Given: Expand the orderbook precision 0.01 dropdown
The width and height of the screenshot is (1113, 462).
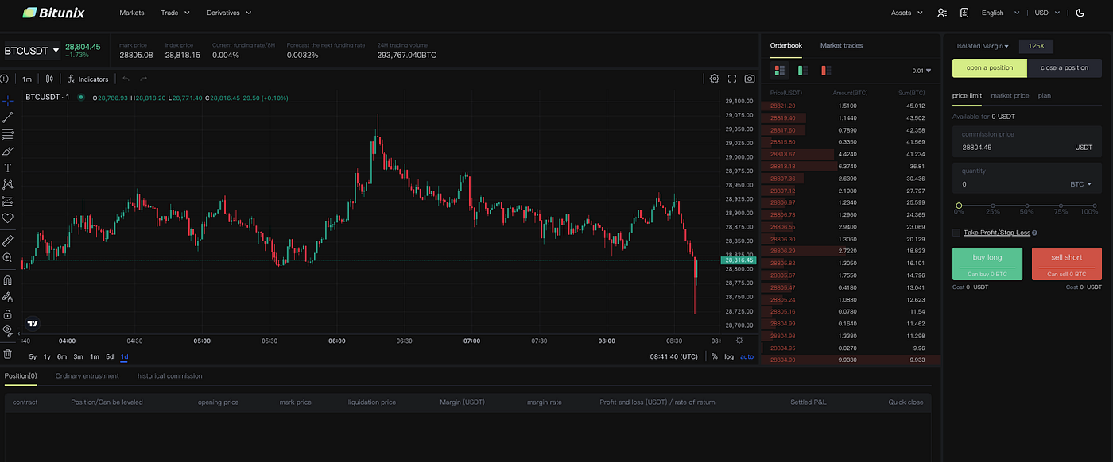Looking at the screenshot, I should [x=920, y=71].
